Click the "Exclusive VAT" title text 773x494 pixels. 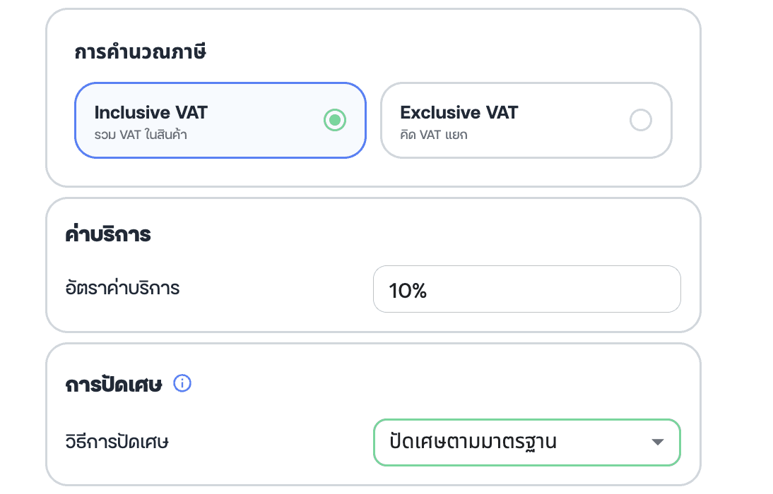pyautogui.click(x=459, y=112)
